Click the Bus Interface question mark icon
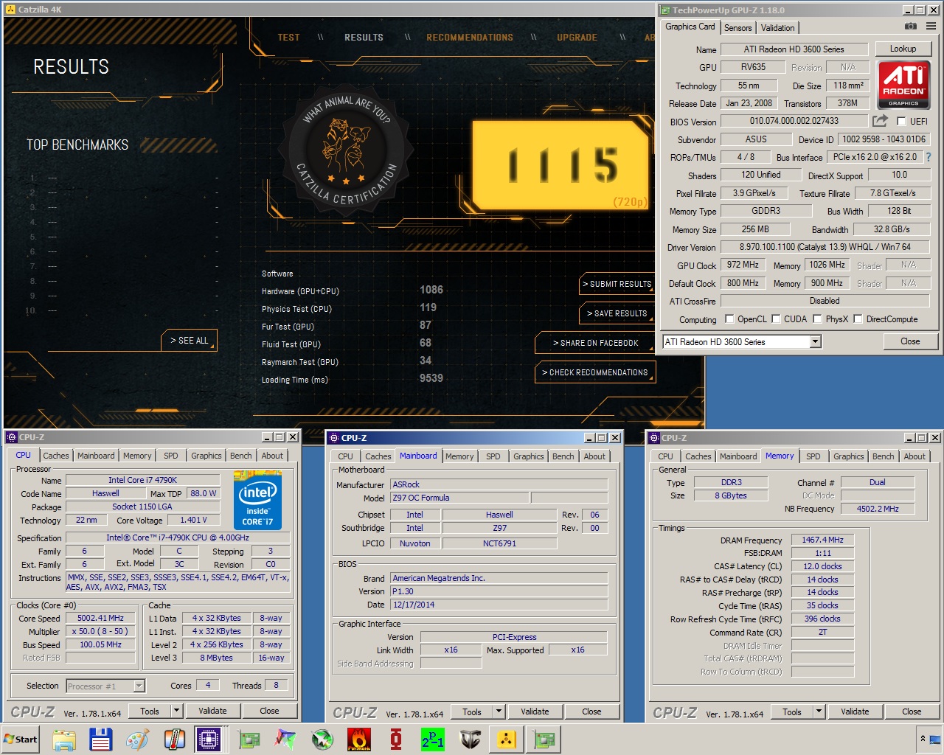The image size is (944, 755). (929, 157)
